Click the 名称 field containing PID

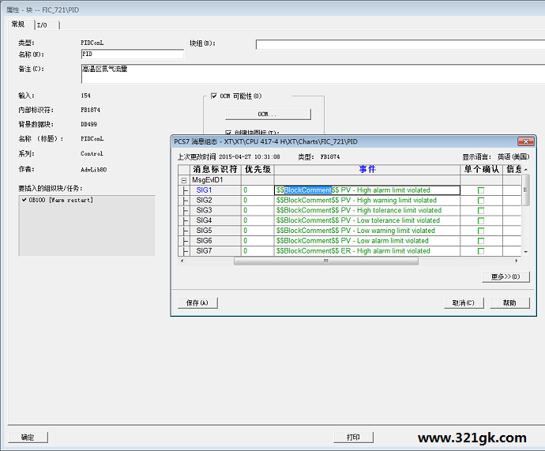(131, 54)
